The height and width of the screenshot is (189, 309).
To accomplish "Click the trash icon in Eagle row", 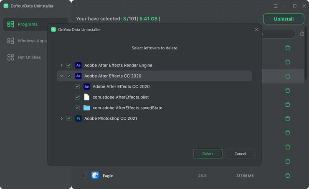I will point(288,175).
